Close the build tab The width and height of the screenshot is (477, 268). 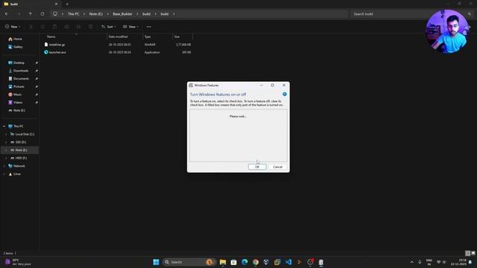(56, 4)
